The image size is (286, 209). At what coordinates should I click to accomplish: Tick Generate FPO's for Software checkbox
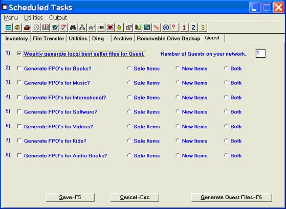point(19,112)
